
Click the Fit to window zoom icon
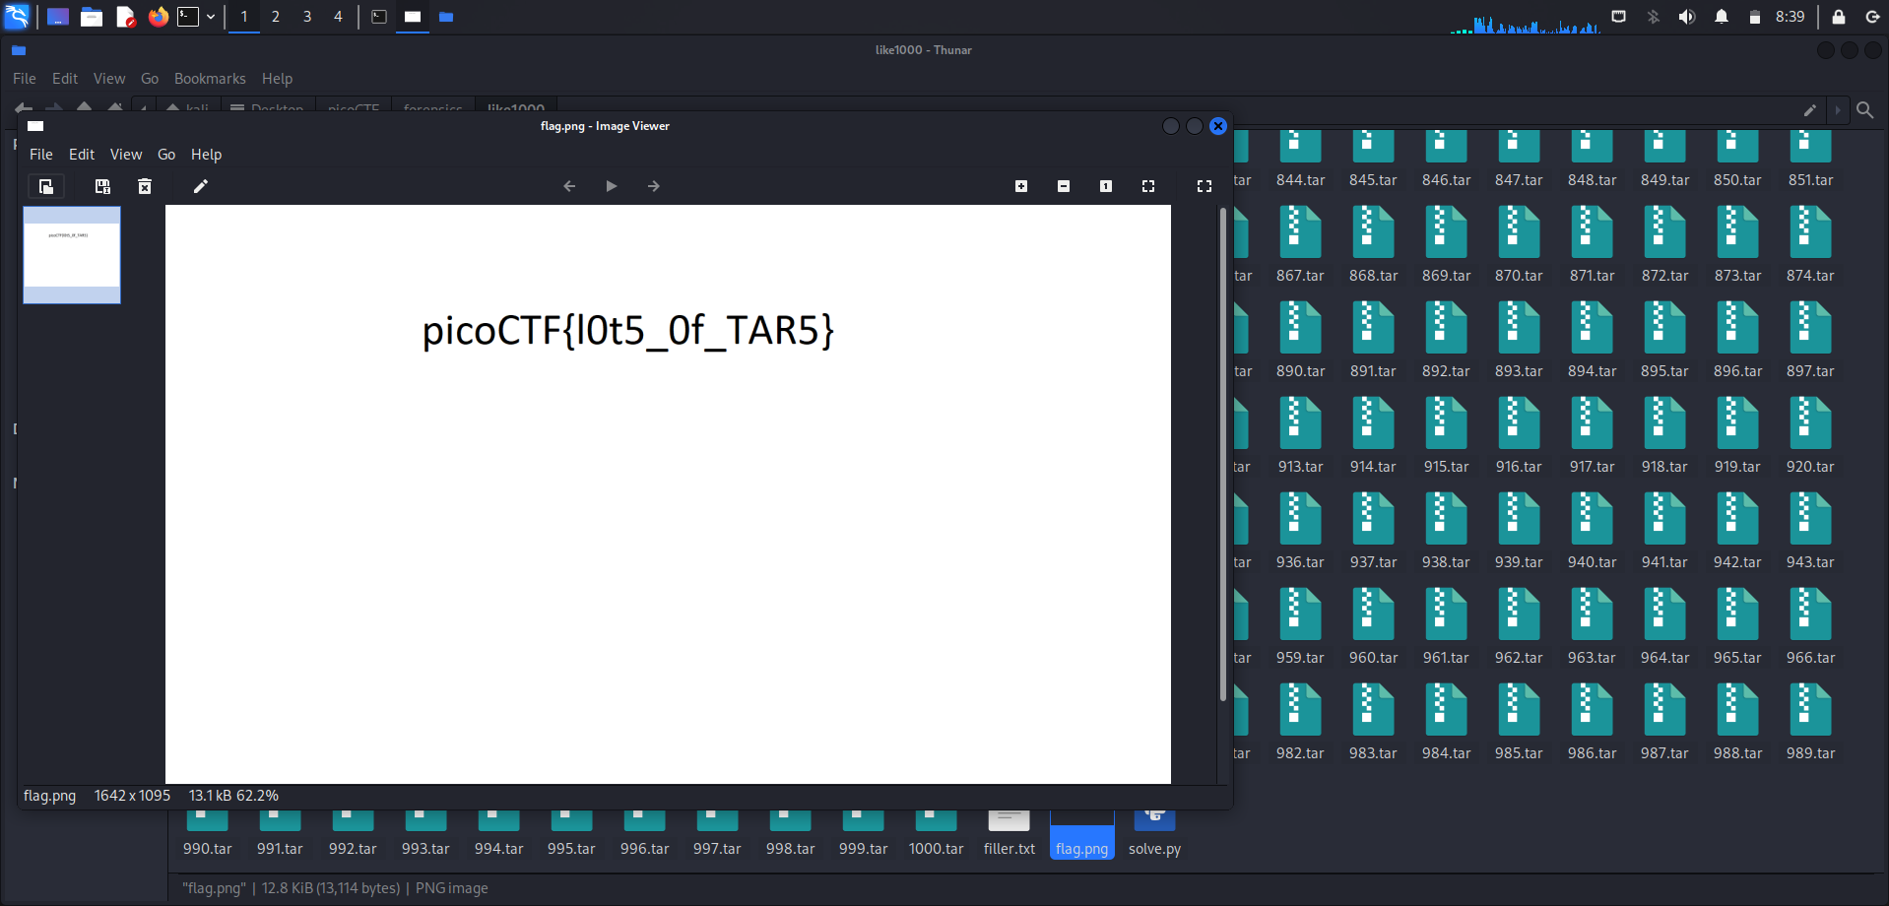1148,186
